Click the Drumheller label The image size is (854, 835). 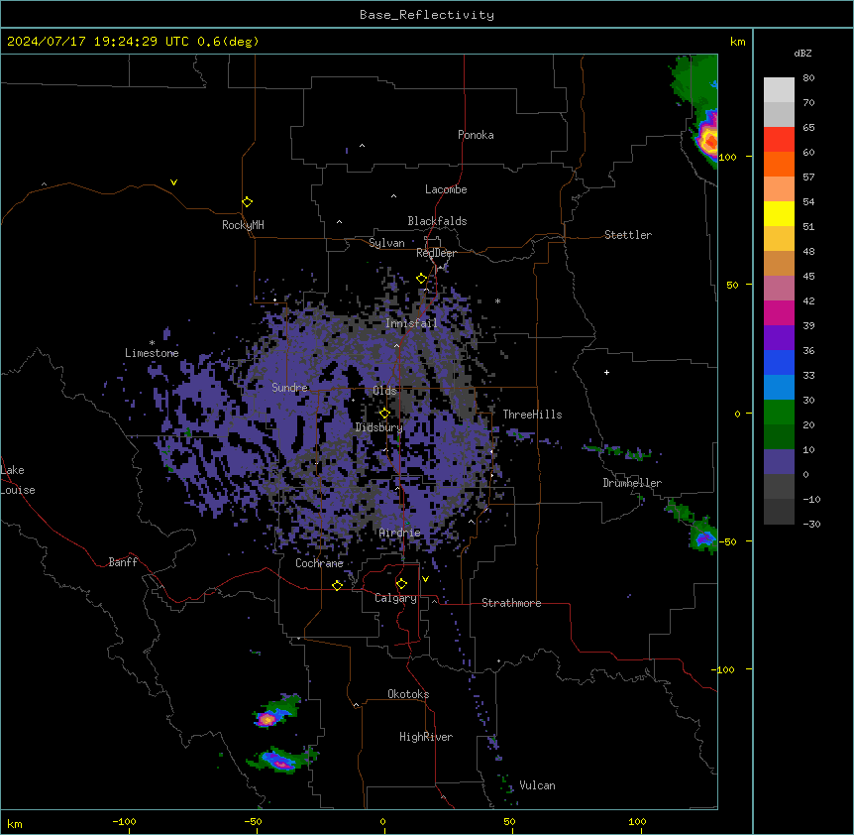tap(632, 483)
